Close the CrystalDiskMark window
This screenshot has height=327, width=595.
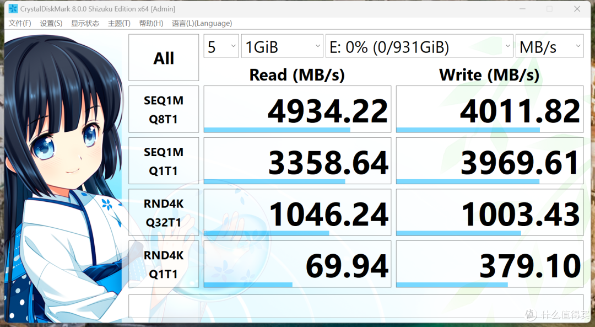tap(577, 9)
